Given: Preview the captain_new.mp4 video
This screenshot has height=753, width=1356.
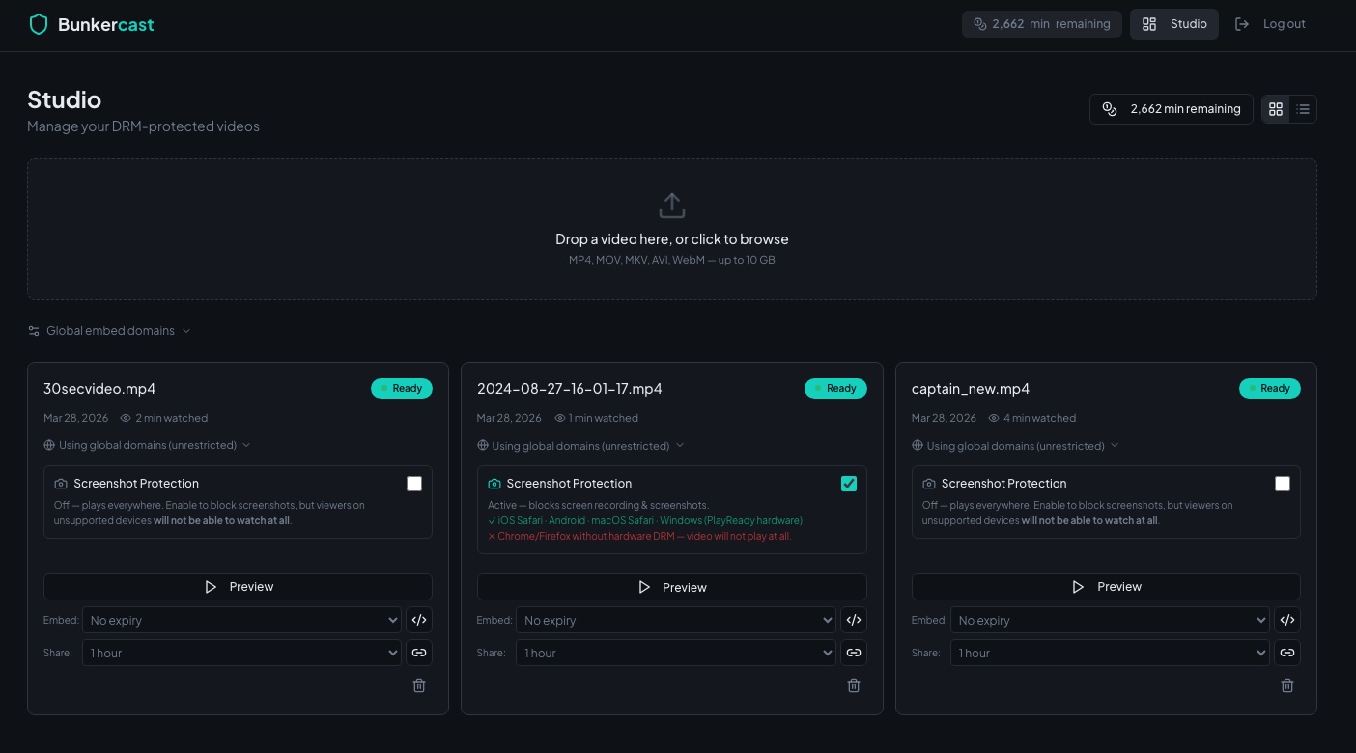Looking at the screenshot, I should click(1106, 587).
